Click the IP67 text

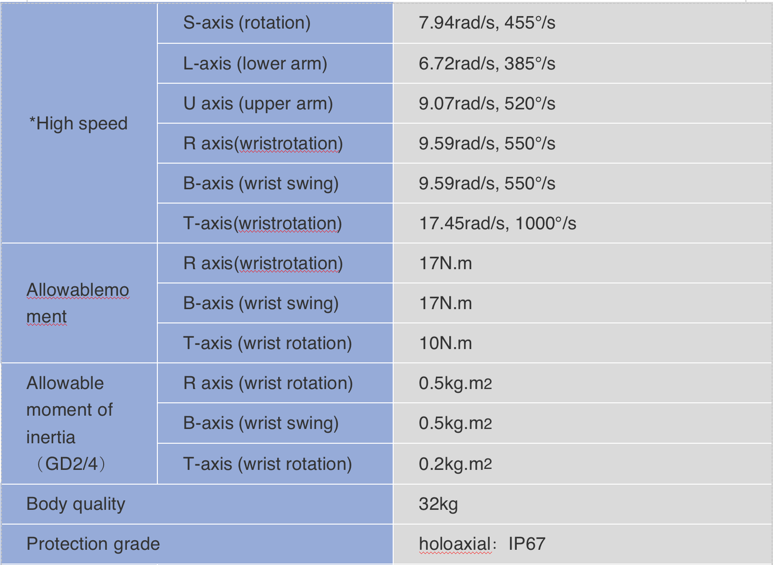coord(527,544)
